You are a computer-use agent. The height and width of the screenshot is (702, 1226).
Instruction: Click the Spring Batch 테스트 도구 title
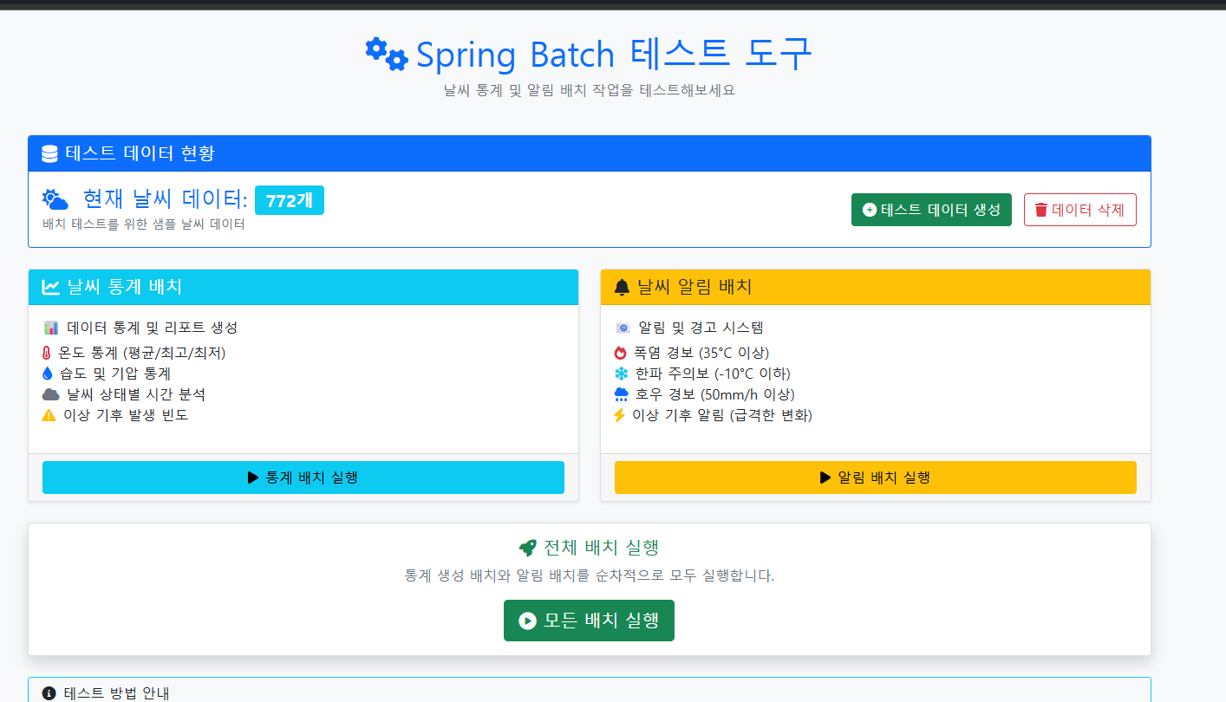(614, 55)
